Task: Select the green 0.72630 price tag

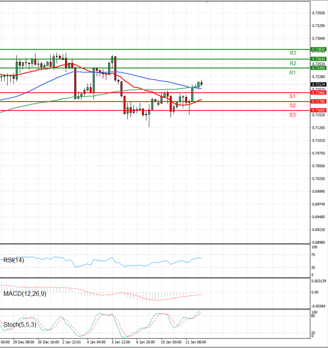Action: 318,59
